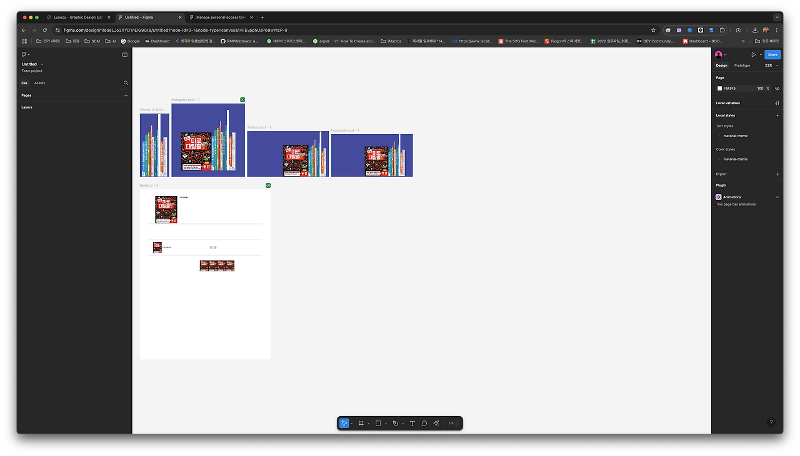The image size is (800, 456).
Task: Expand the Text styles material-theme group
Action: (719, 136)
